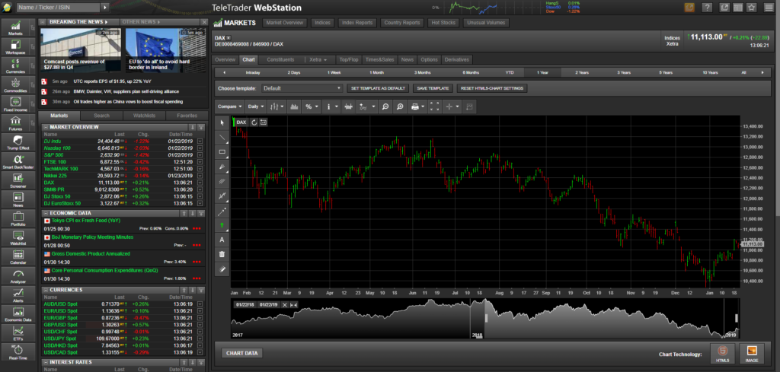Select the 3 Months time range
Viewport: 780px width, 372px height.
tap(422, 72)
